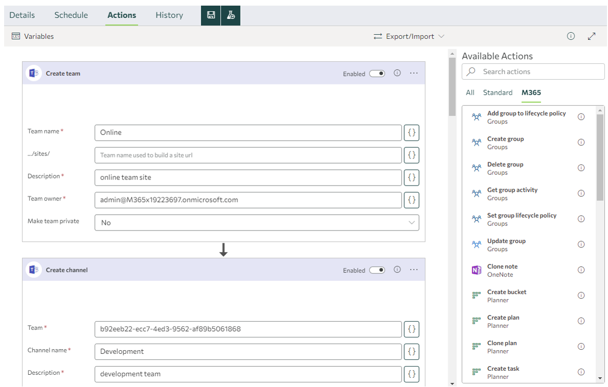The image size is (608, 387).
Task: Show info for Delete group action
Action: [581, 168]
